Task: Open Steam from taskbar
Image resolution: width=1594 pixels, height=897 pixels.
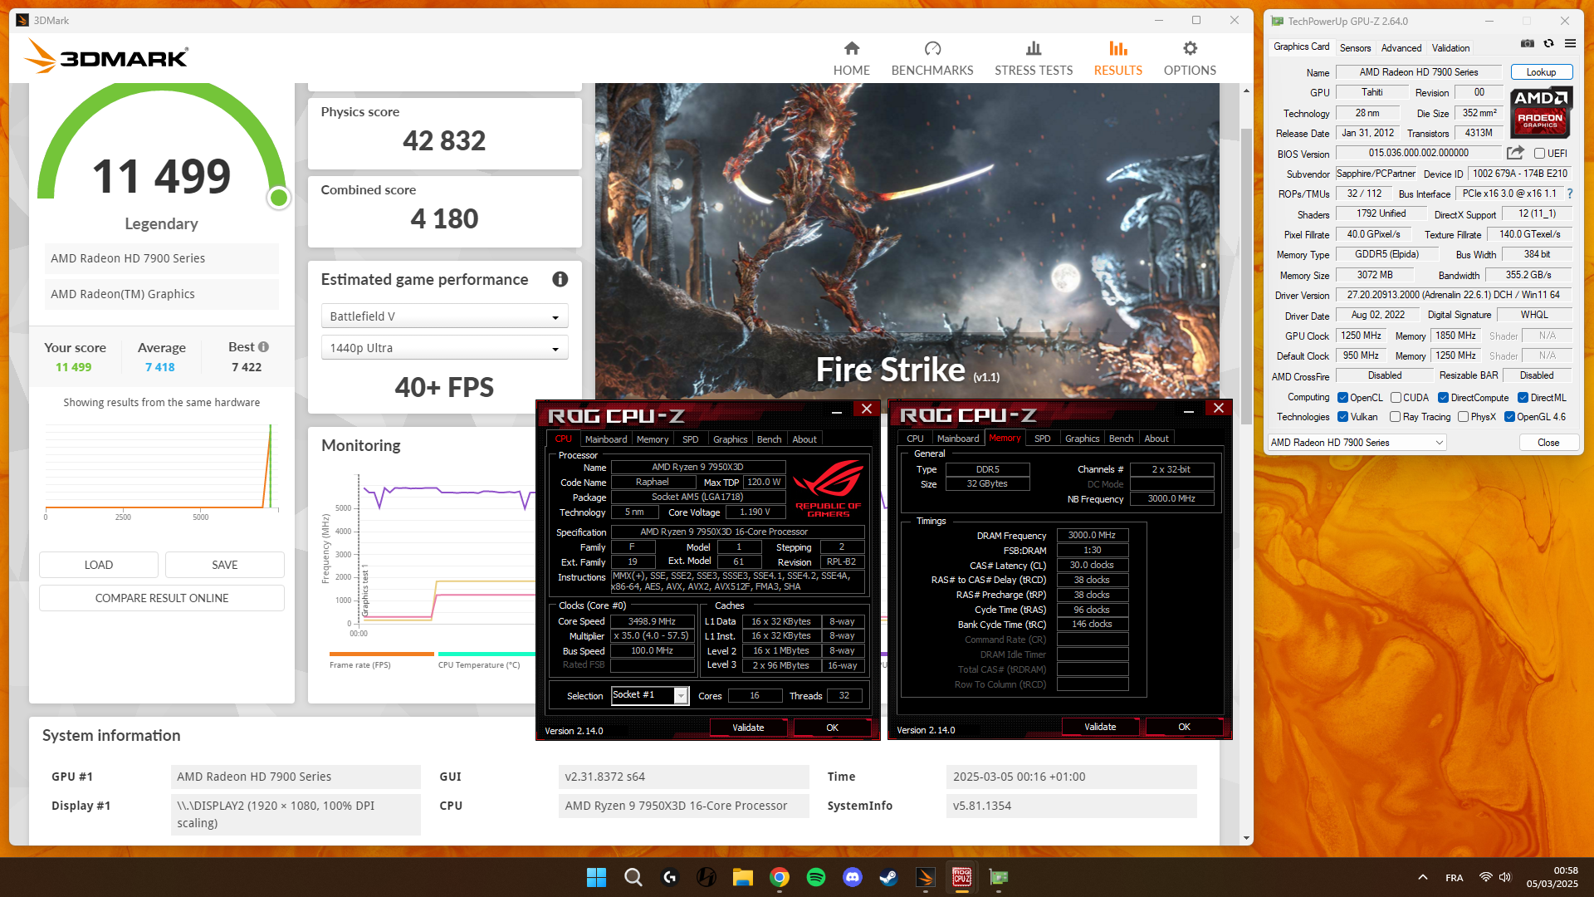Action: pos(888,877)
